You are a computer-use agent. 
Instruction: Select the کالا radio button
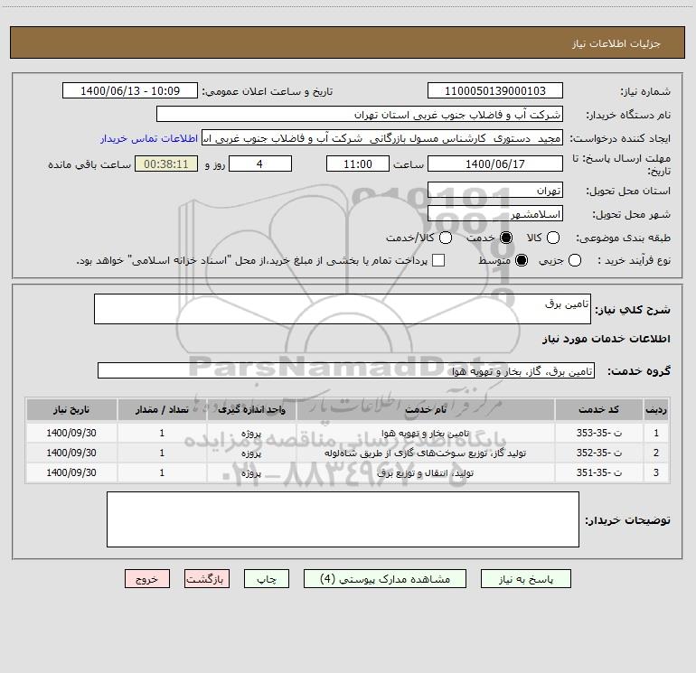click(552, 238)
